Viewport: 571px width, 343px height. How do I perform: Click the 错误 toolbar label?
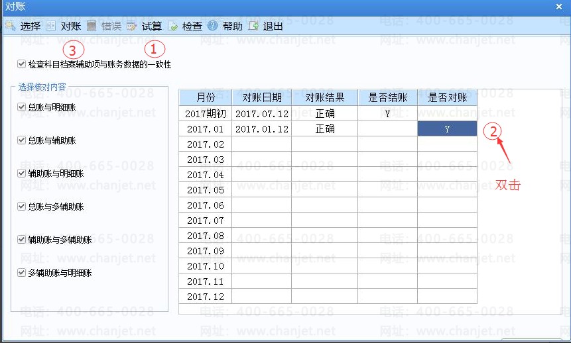coord(111,26)
